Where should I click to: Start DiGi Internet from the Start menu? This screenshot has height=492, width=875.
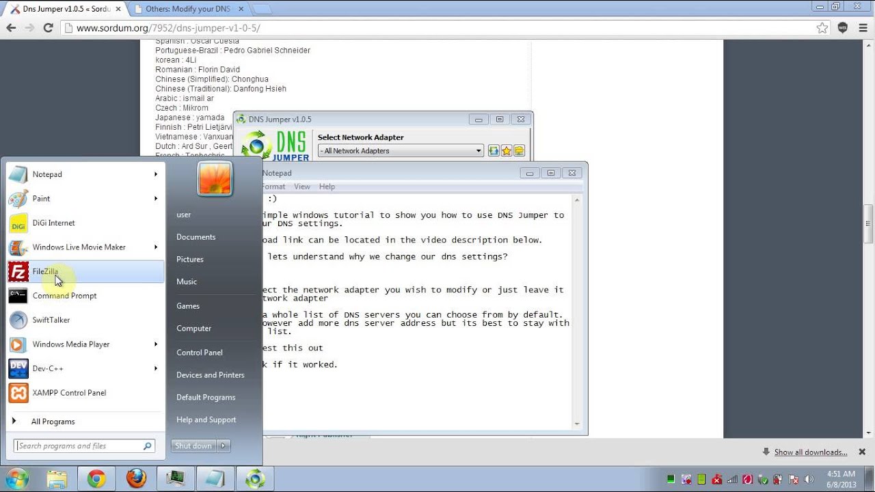pyautogui.click(x=85, y=223)
